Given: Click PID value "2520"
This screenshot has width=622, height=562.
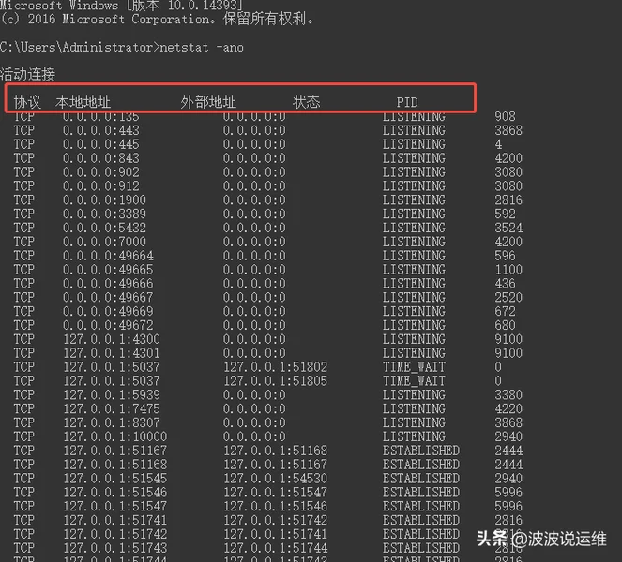Looking at the screenshot, I should click(x=508, y=298).
